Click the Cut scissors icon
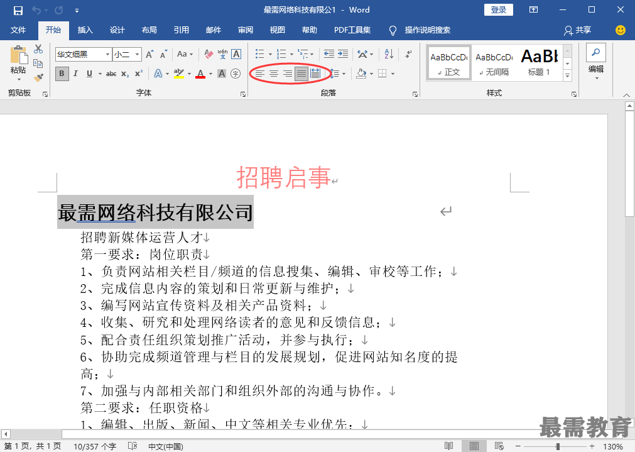Viewport: 635px width, 452px height. (x=38, y=50)
